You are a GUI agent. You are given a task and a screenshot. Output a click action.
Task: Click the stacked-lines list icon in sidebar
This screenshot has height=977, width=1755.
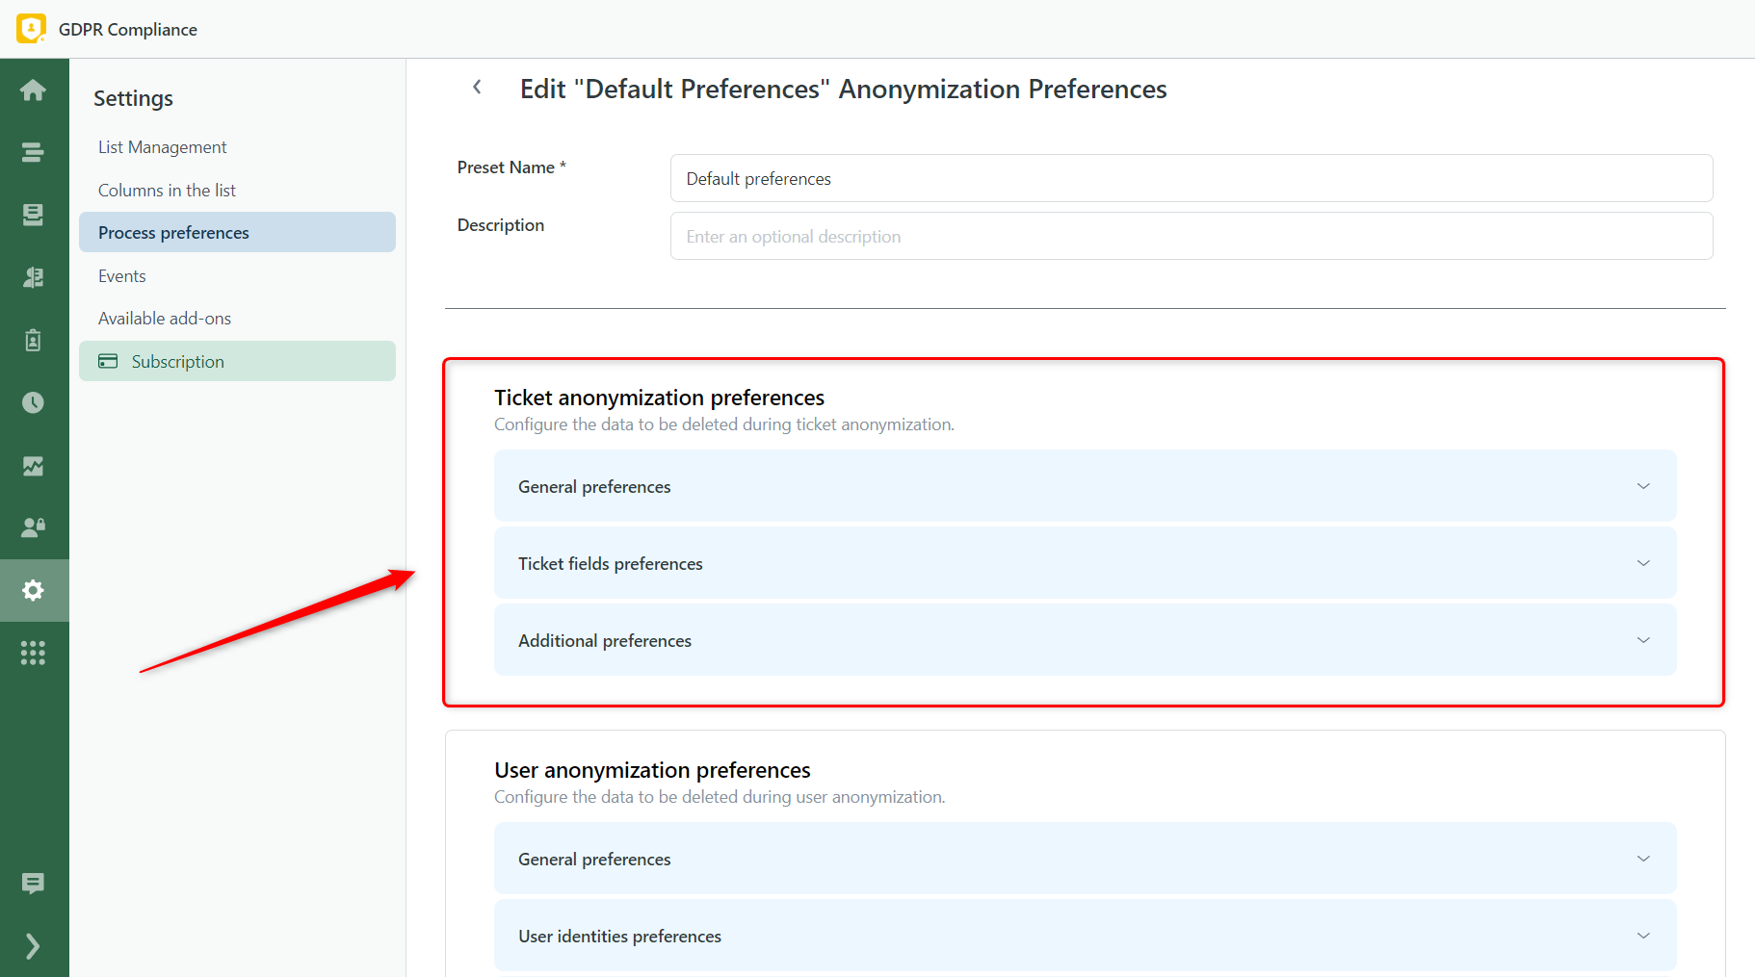coord(34,152)
